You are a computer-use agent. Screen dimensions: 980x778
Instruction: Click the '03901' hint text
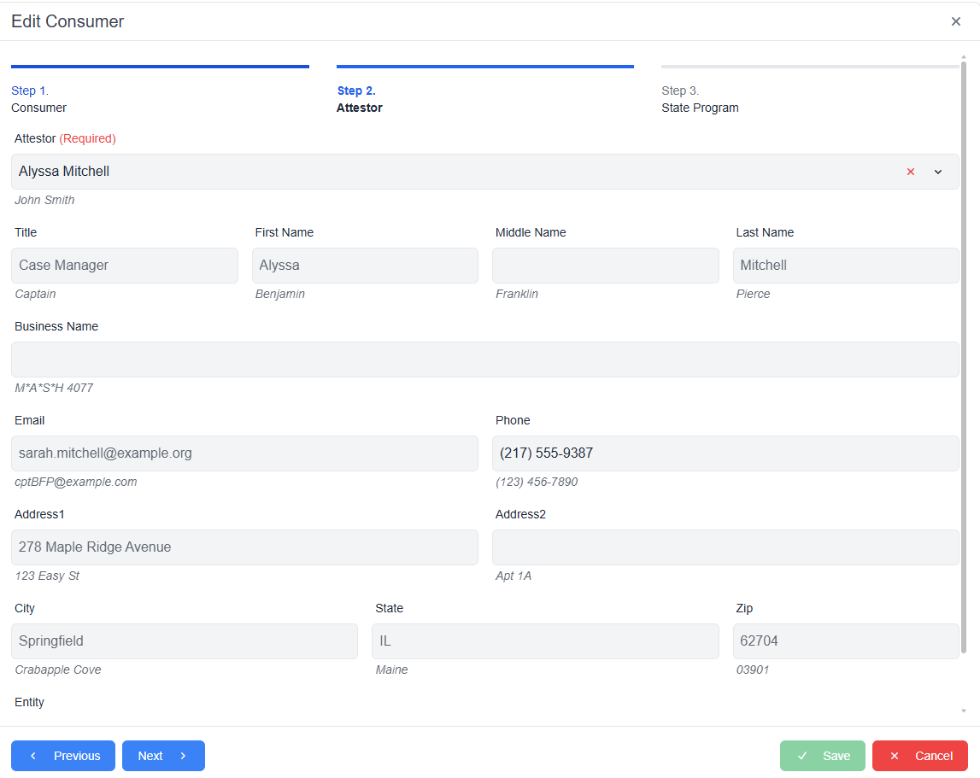click(753, 670)
